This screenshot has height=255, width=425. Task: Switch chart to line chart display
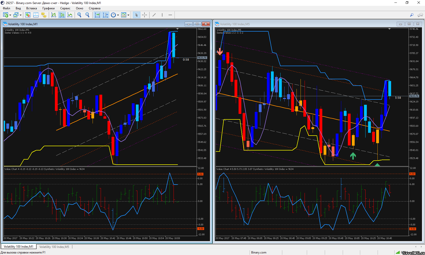click(70, 15)
